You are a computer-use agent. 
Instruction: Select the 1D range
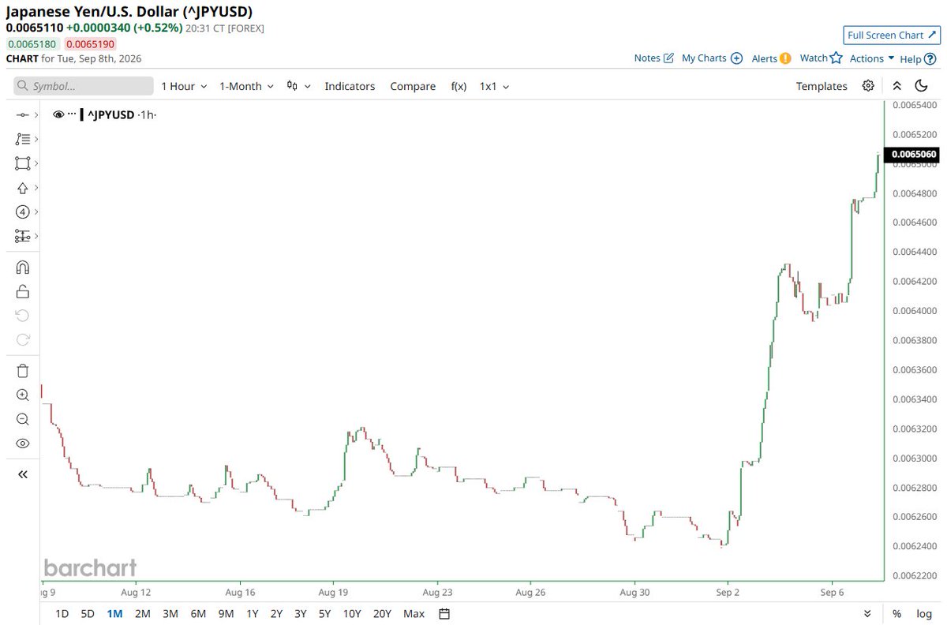61,613
